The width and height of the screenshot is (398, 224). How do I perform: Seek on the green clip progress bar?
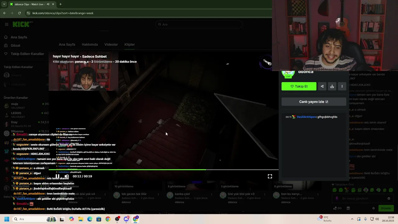(x=164, y=170)
